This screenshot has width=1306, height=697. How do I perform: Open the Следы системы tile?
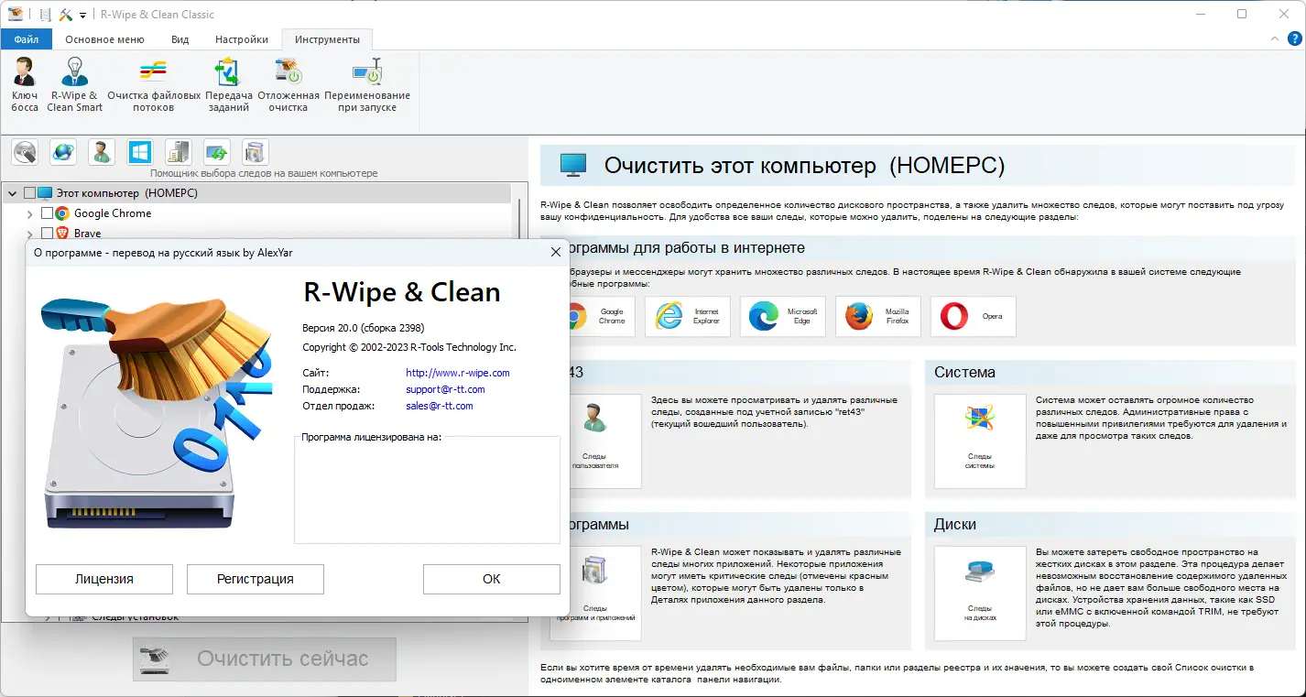(980, 441)
